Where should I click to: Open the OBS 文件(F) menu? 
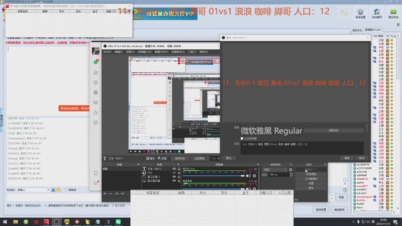(107, 52)
